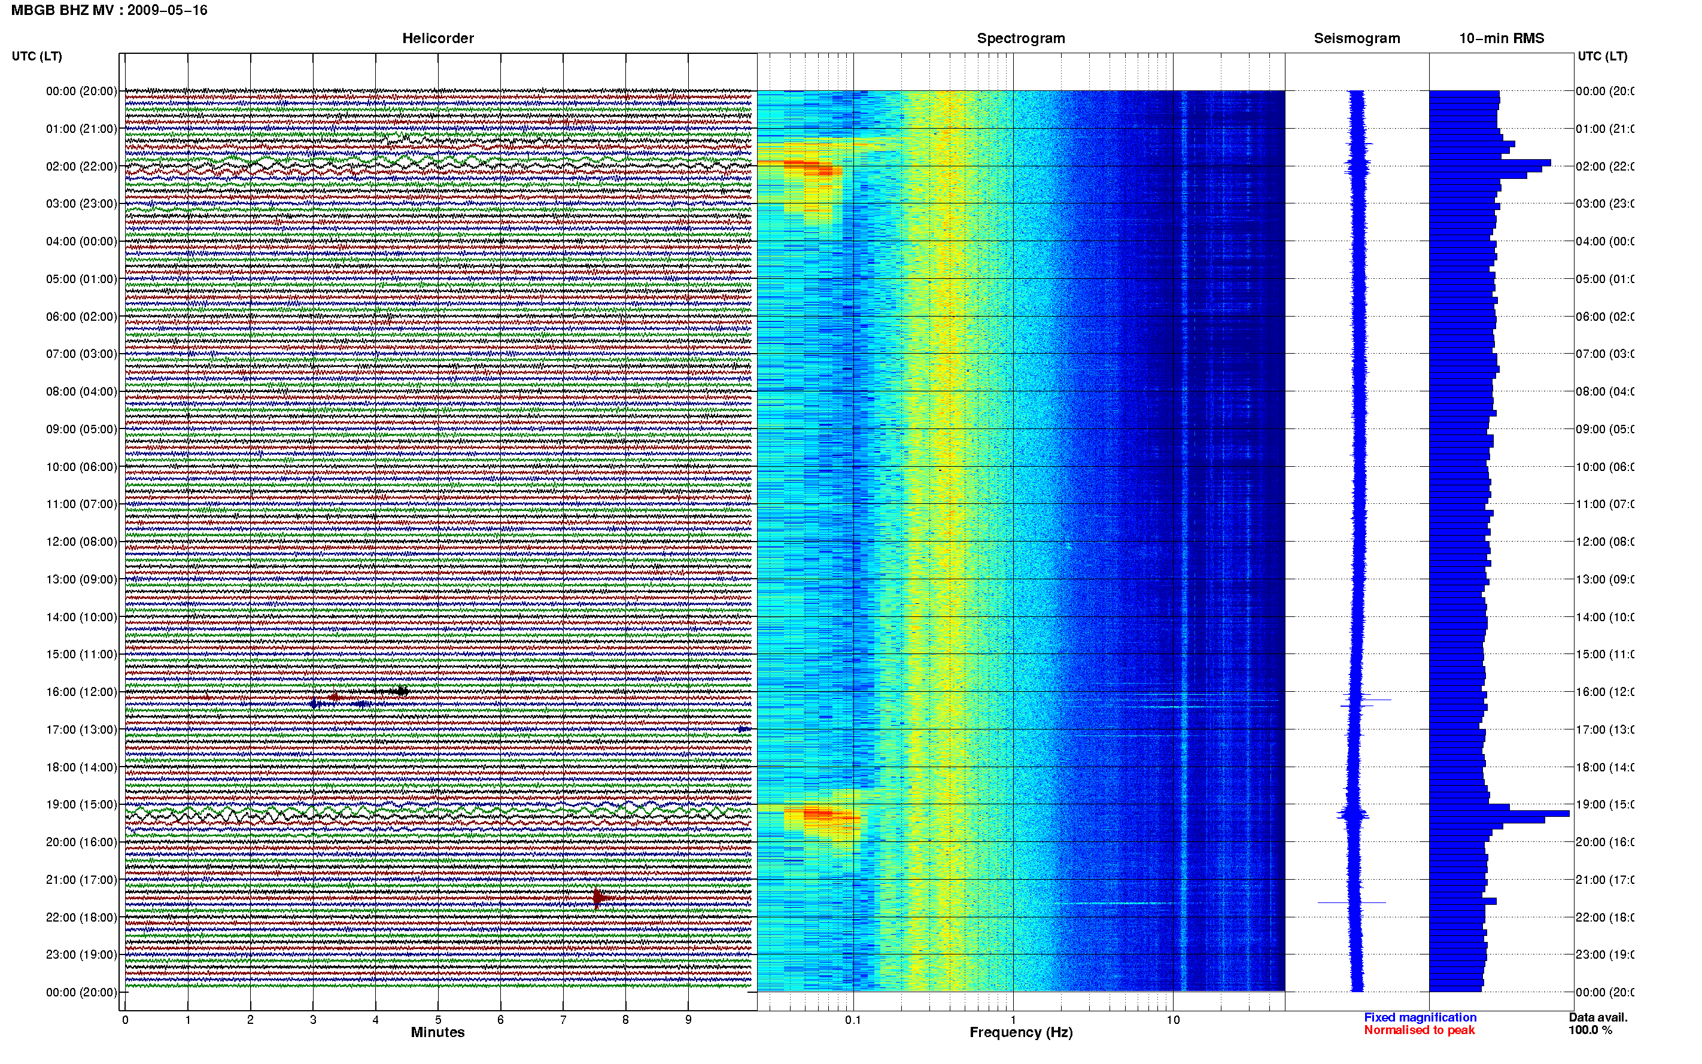Click the '10-min RMS' panel heading
1702x1064 pixels.
tap(1502, 39)
